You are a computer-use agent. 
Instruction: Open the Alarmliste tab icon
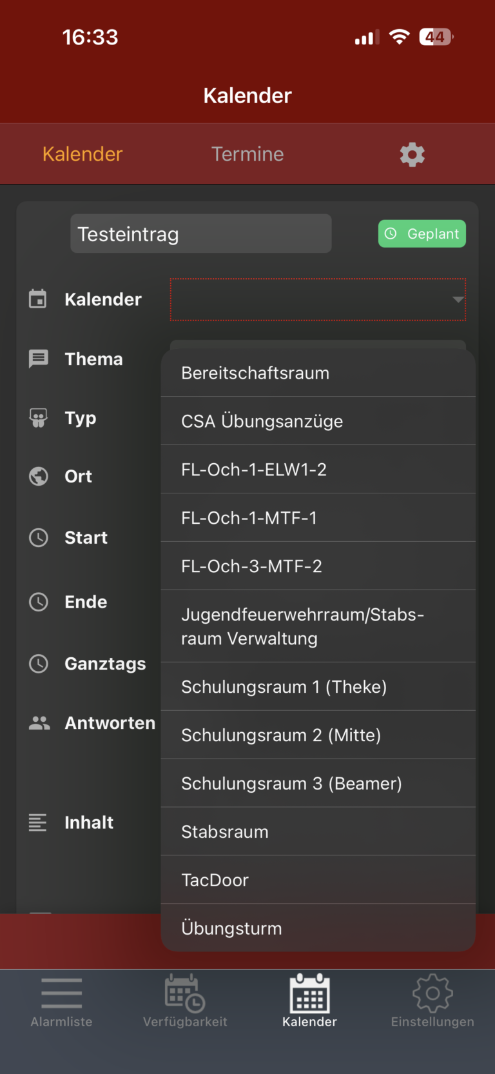tap(61, 993)
